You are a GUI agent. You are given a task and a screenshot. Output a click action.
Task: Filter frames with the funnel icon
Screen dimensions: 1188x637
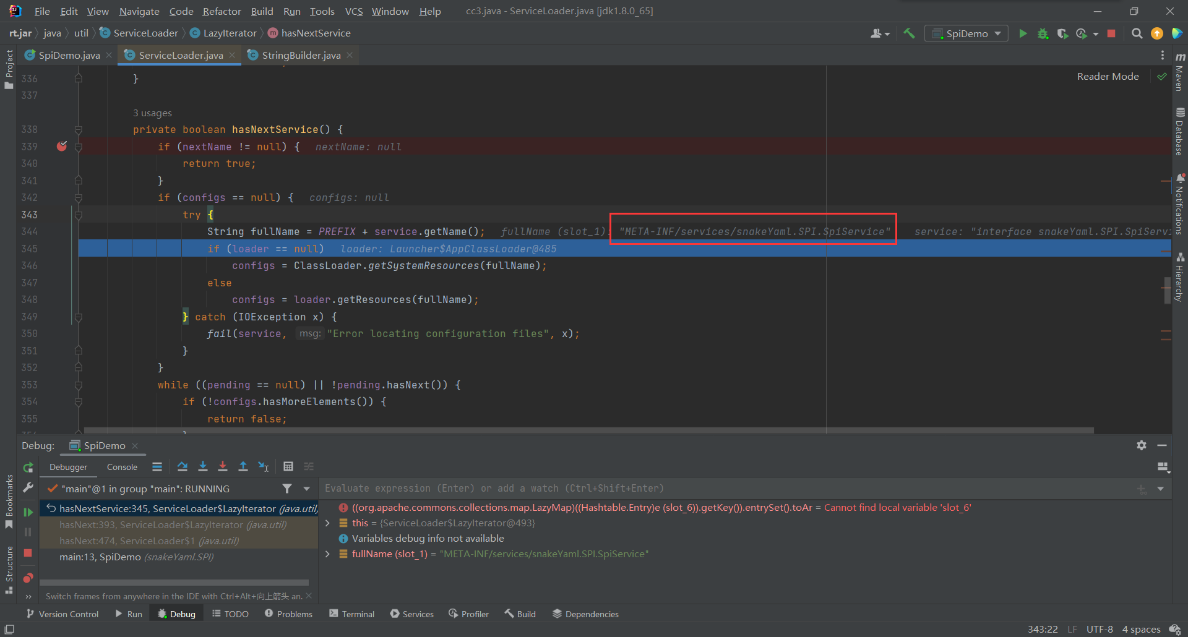tap(287, 489)
